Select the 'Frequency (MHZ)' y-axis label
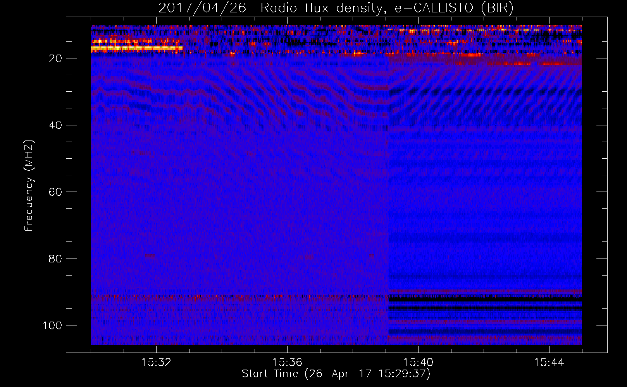This screenshot has width=627, height=387. pyautogui.click(x=29, y=186)
